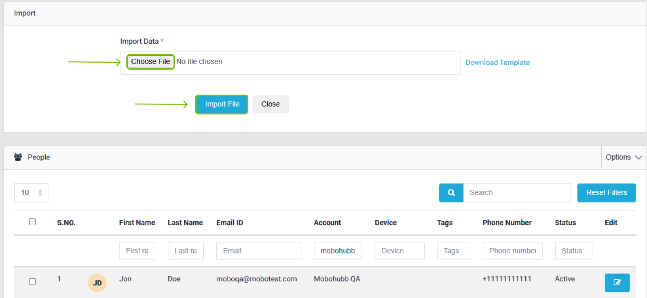Click the First Name filter field
The image size is (647, 298).
pyautogui.click(x=137, y=251)
